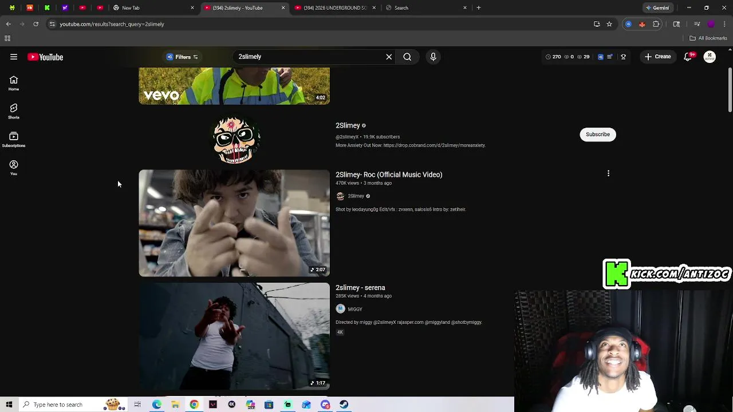
Task: Play the Vevo video thumbnail at the top
Action: (234, 86)
